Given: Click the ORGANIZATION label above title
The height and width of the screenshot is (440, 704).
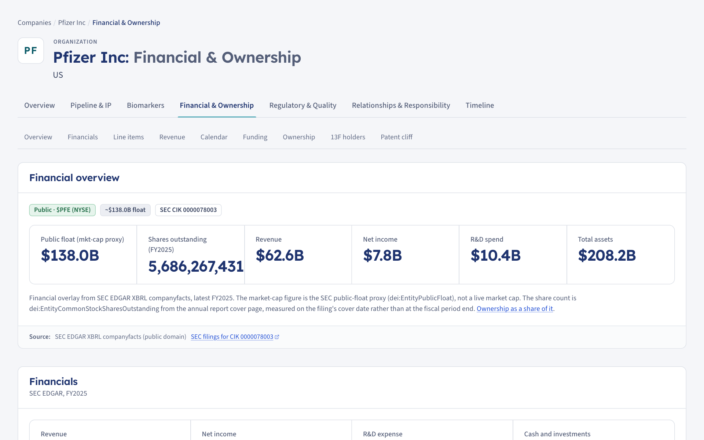Looking at the screenshot, I should (x=75, y=42).
